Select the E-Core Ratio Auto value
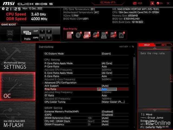Viewport: 173px width, 130px height. [104, 76]
